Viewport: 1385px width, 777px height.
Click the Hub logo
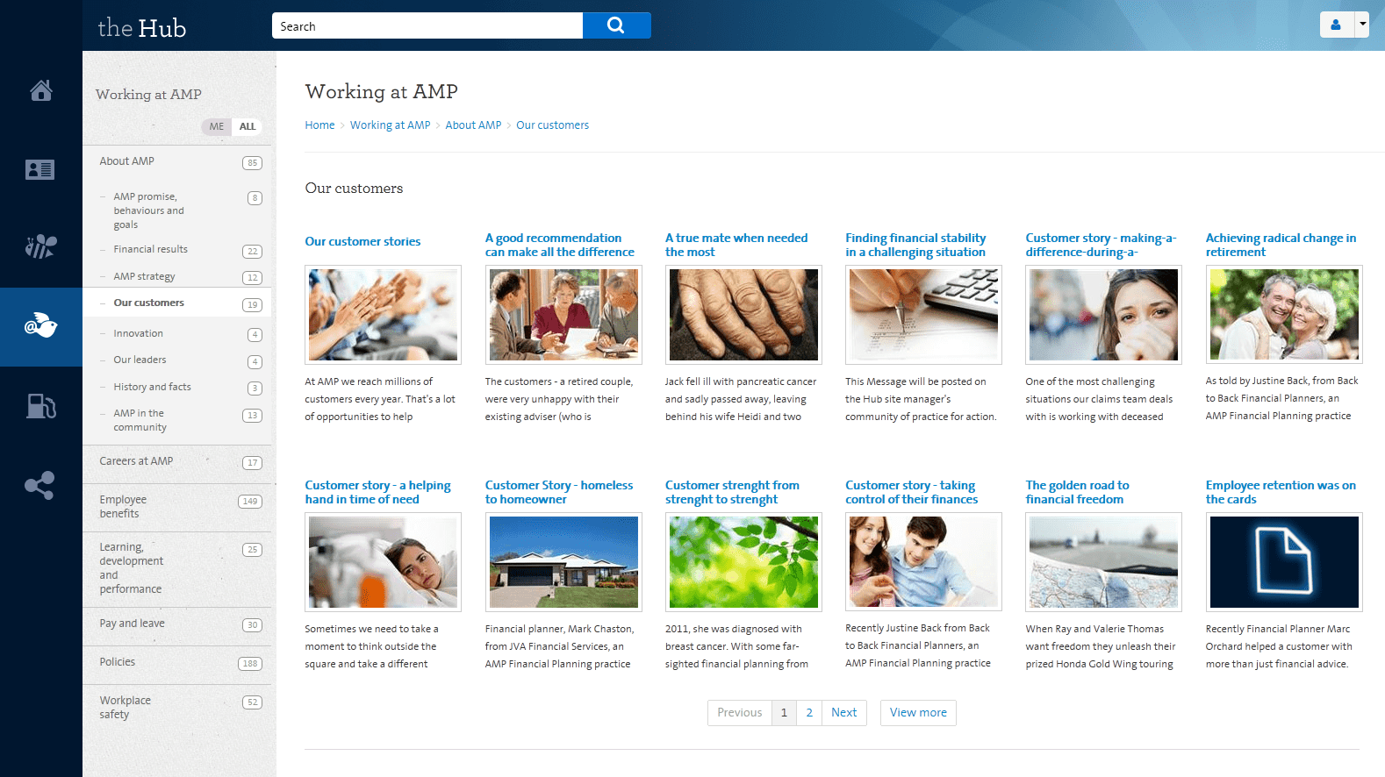point(141,28)
